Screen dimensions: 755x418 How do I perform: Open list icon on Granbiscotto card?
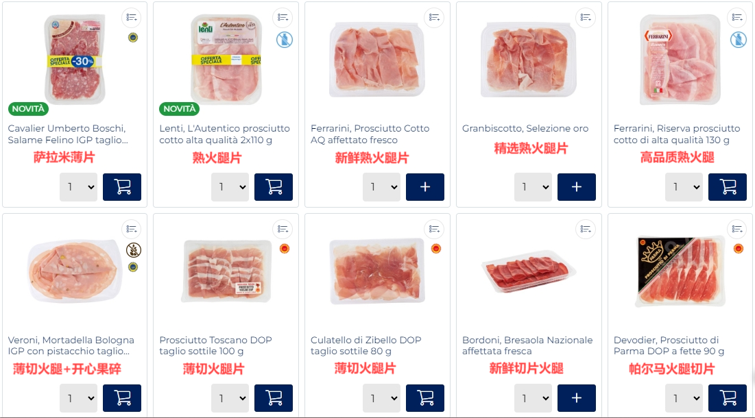tap(586, 18)
